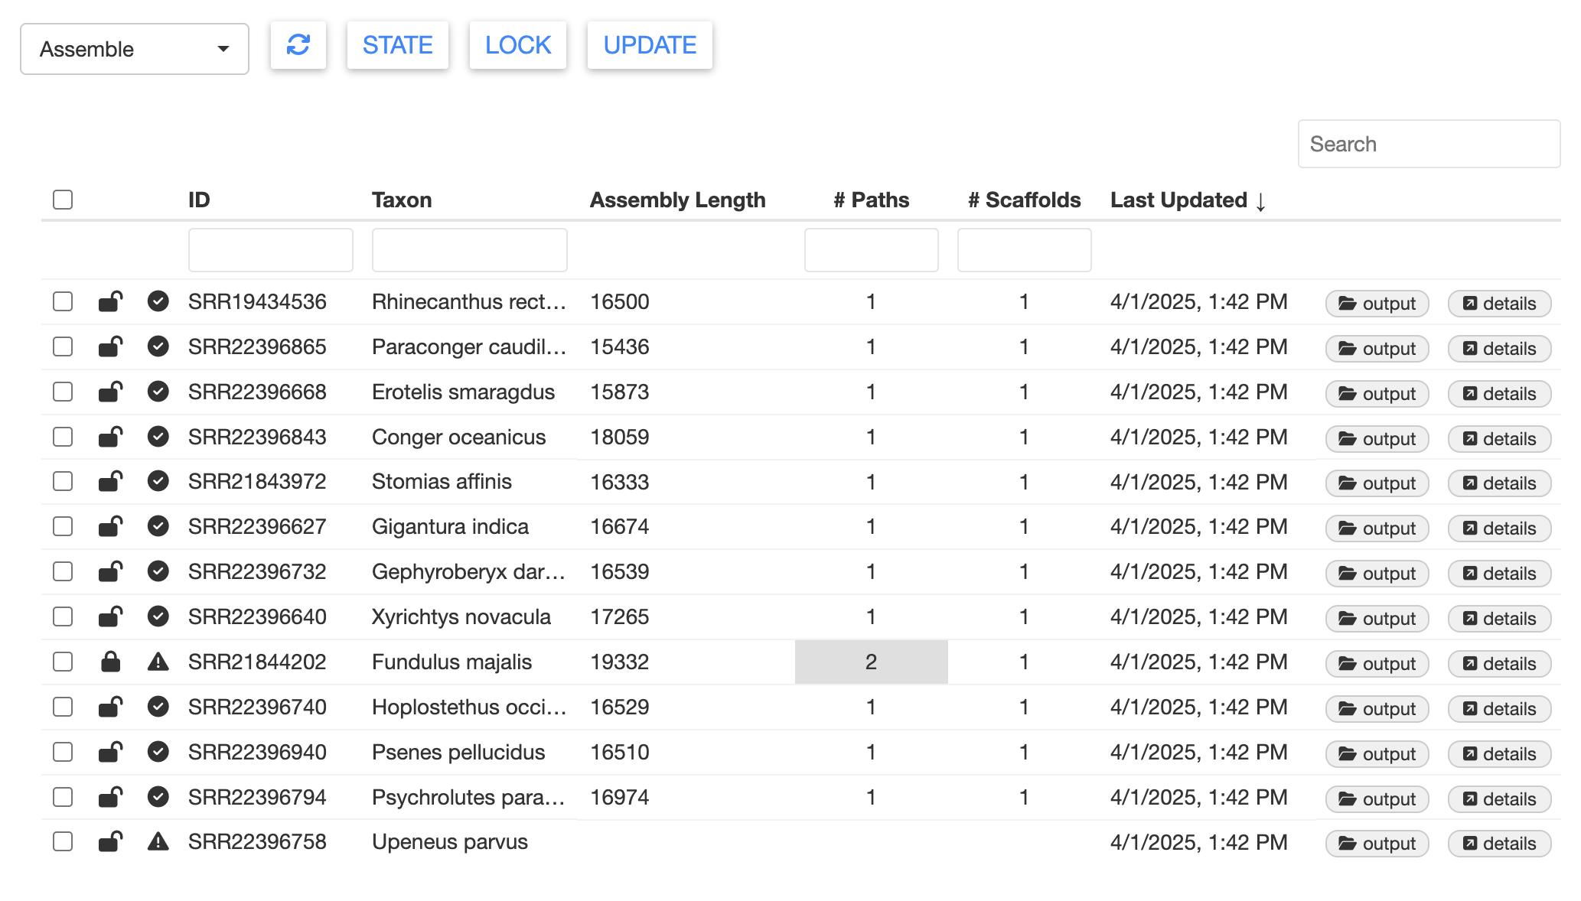
Task: Toggle the select-all checkbox in the header
Action: [63, 200]
